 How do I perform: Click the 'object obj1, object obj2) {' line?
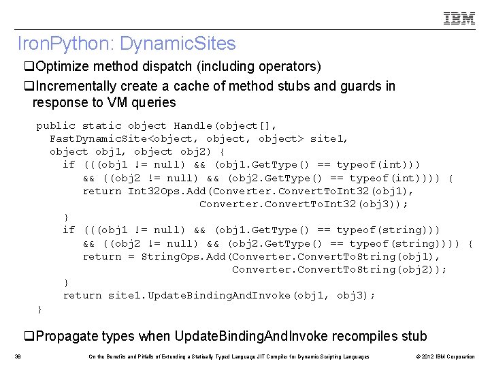[137, 152]
